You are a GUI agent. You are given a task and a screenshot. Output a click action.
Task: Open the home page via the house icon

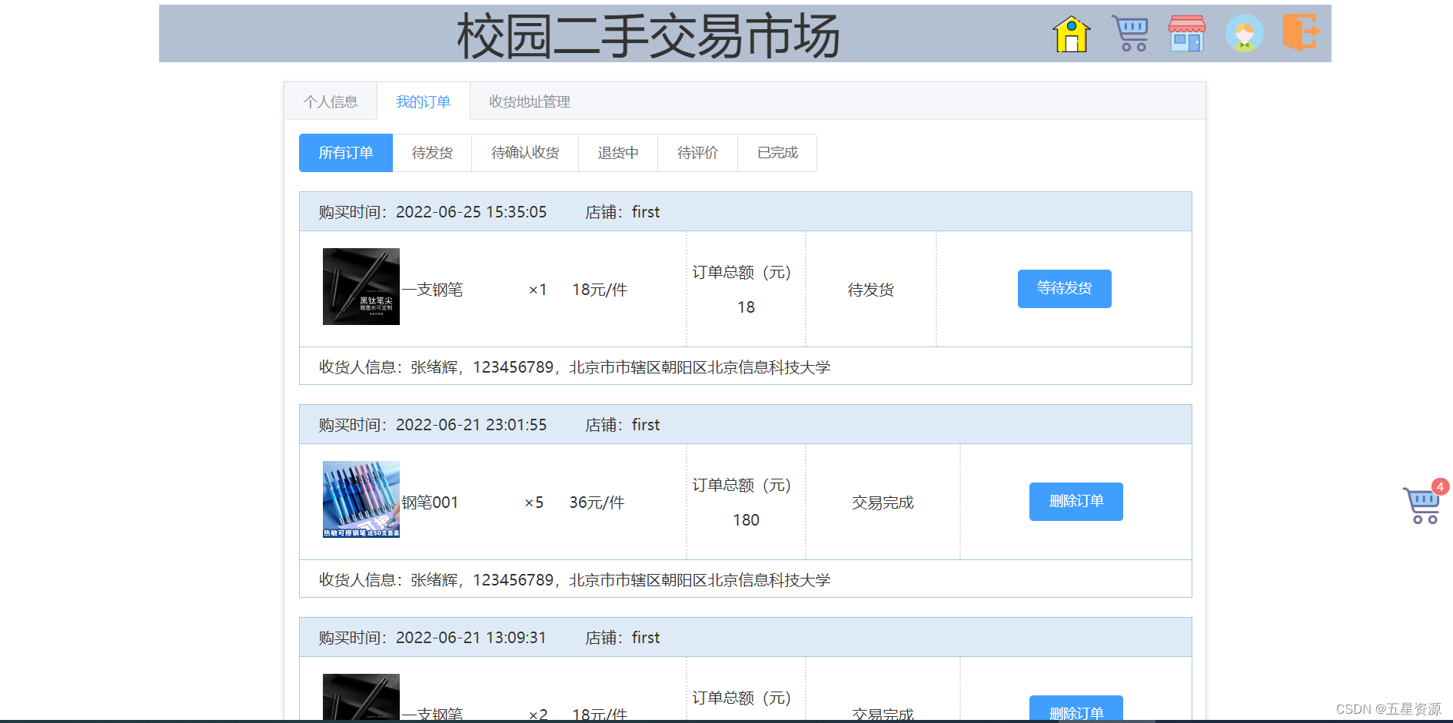(1071, 34)
